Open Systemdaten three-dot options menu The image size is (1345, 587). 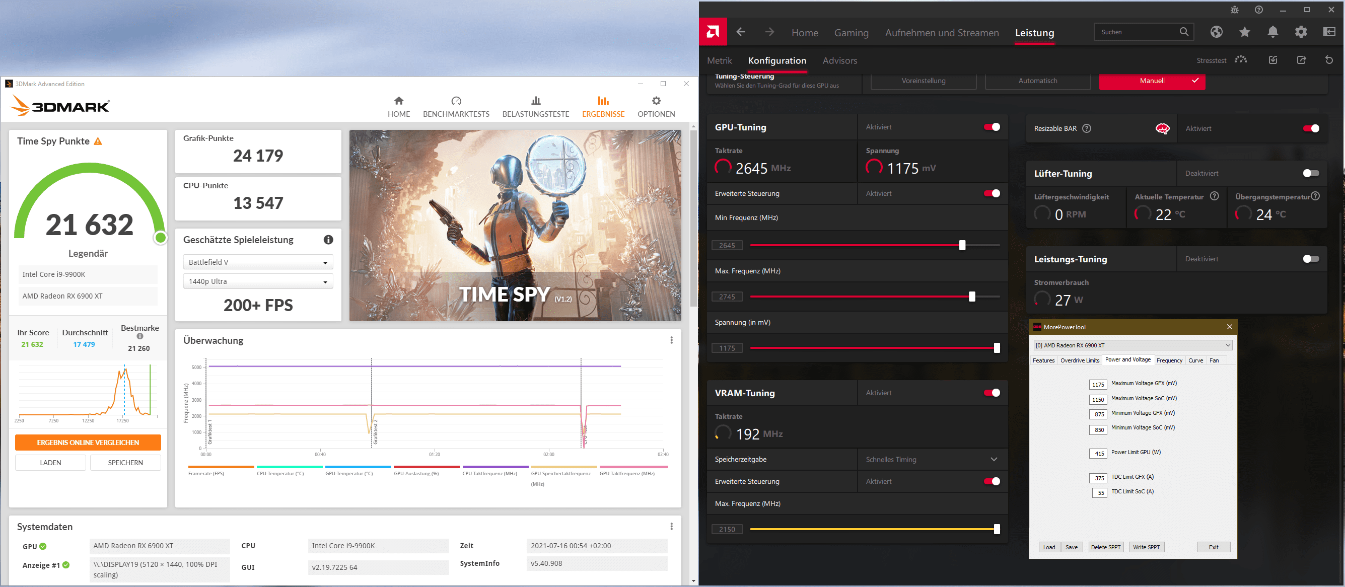pyautogui.click(x=671, y=527)
